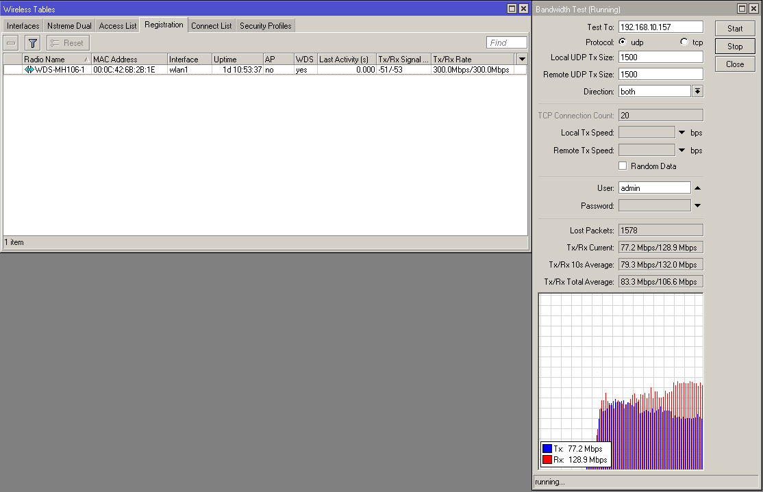Click into the Find search field
Screen dimensions: 763x492
click(507, 43)
